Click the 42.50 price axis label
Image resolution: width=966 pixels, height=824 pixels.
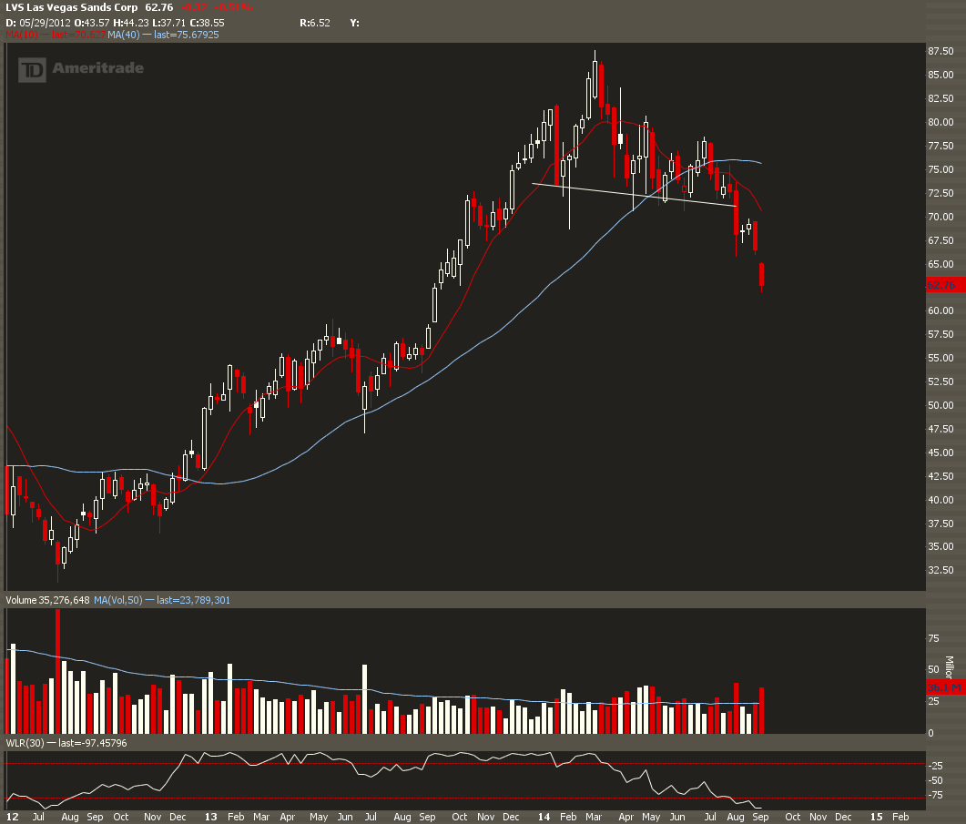pyautogui.click(x=941, y=476)
